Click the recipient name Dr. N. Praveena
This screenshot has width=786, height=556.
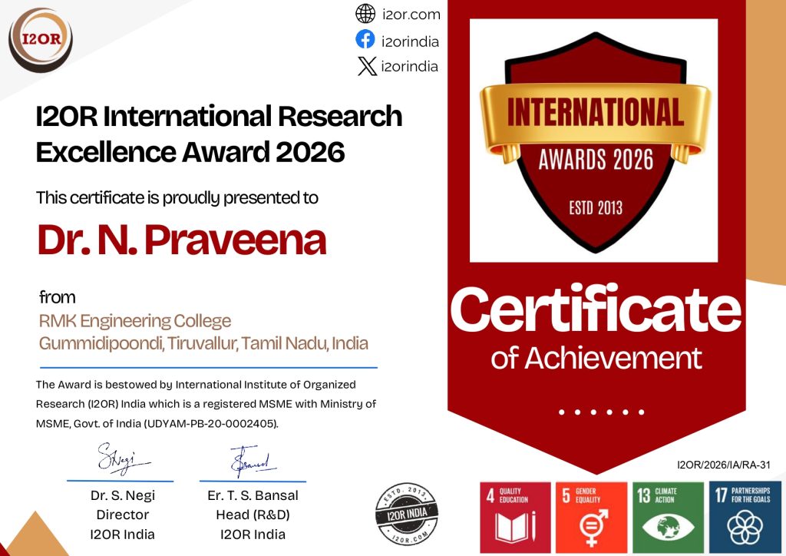(182, 240)
